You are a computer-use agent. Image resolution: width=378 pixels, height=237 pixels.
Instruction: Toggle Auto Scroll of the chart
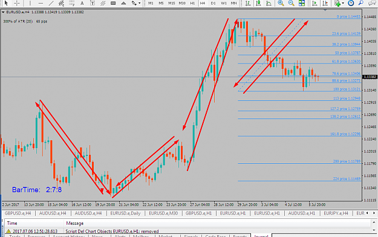(314, 3)
